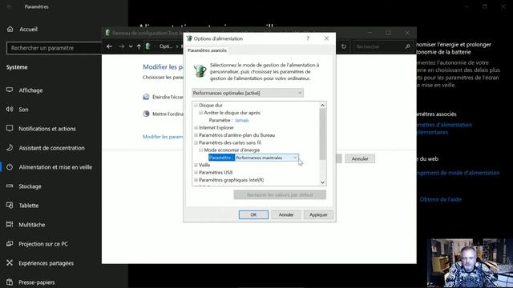Open the Son sound settings

click(23, 110)
